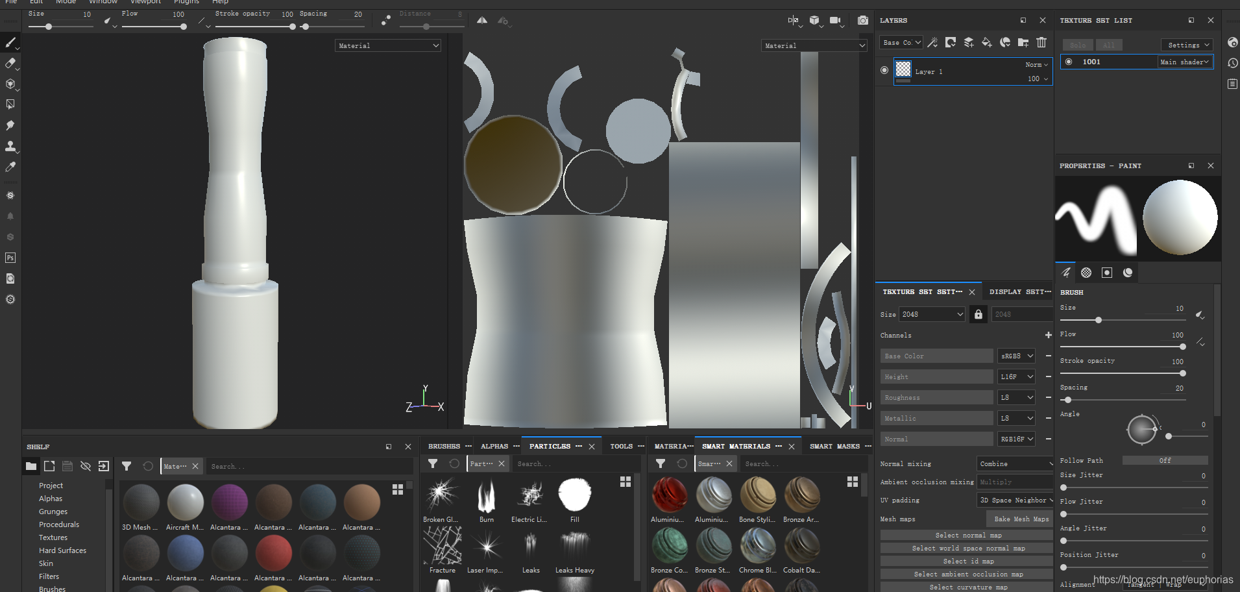Add a folder in Layers panel
The width and height of the screenshot is (1240, 592).
1023,43
